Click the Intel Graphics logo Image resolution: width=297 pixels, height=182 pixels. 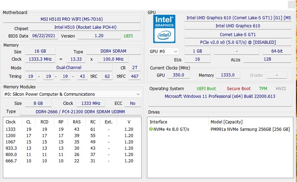[x=164, y=29]
